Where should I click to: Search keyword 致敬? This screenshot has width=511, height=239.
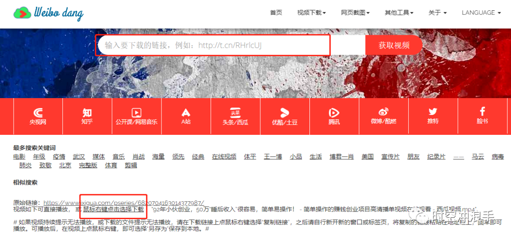45,165
